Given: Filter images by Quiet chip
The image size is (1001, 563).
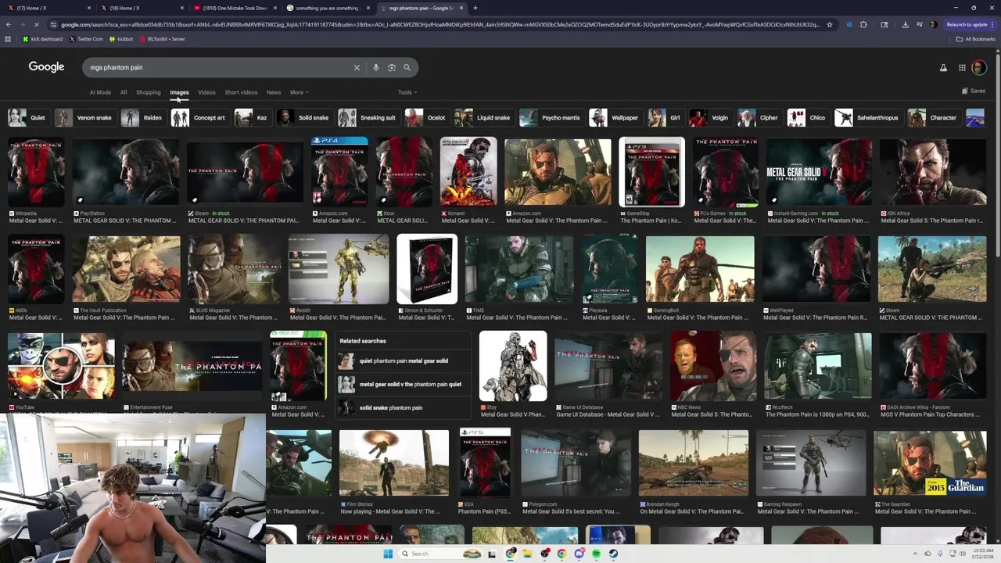Looking at the screenshot, I should (x=27, y=118).
